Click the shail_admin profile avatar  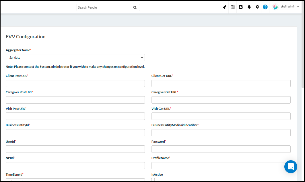[275, 7]
